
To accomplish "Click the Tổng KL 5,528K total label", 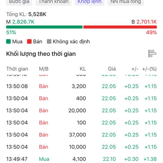I will pos(26,14).
